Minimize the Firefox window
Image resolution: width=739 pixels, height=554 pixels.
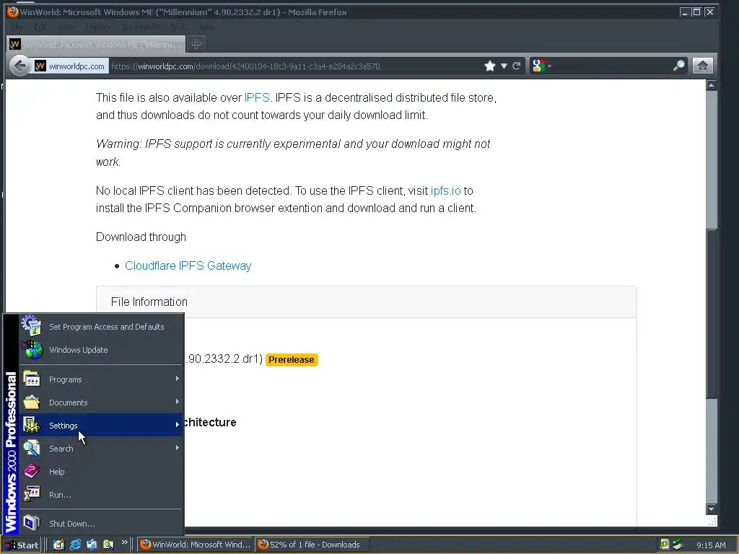tap(685, 12)
